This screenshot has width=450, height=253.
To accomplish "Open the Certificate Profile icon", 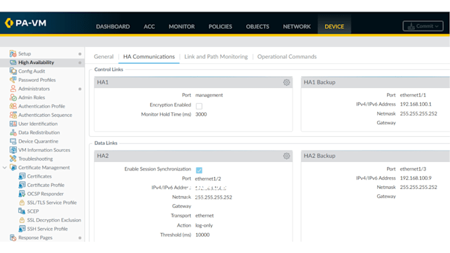I will [22, 185].
